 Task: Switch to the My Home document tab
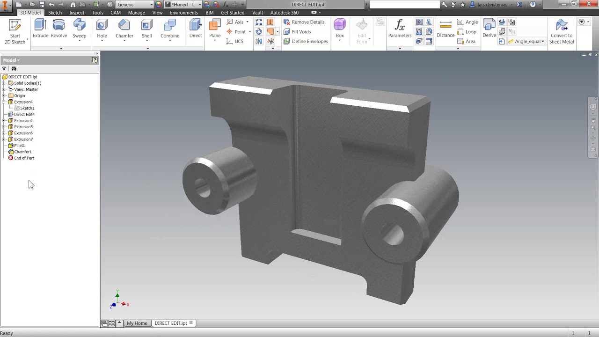click(137, 323)
